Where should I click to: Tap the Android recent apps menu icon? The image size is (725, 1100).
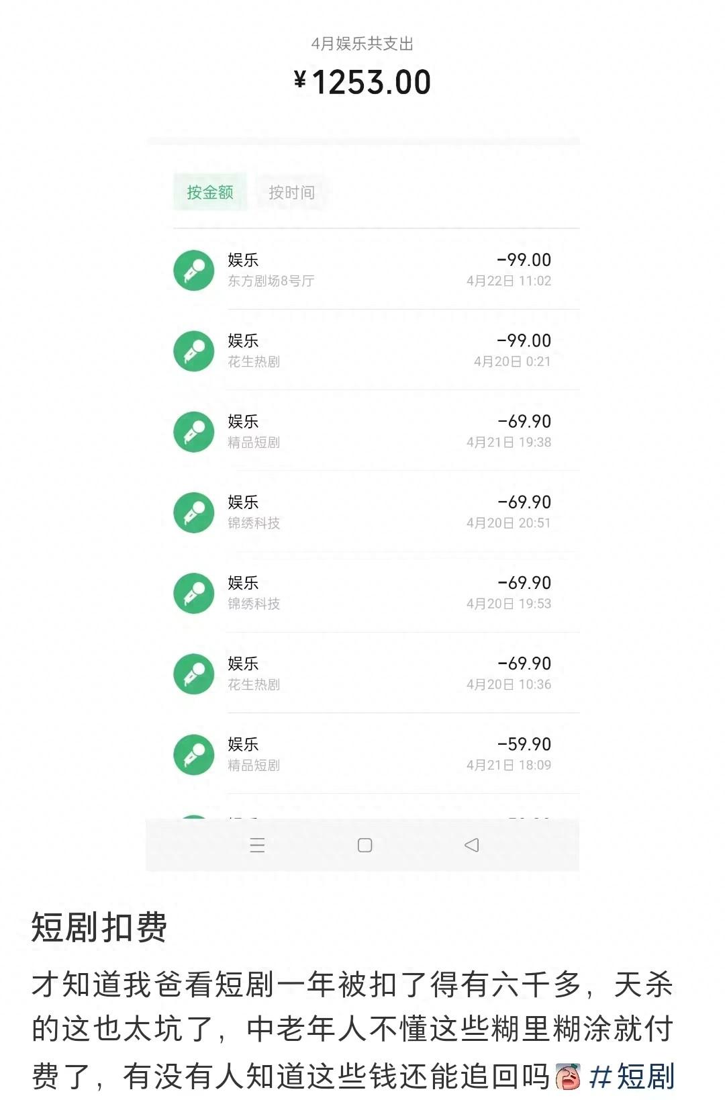coord(257,845)
